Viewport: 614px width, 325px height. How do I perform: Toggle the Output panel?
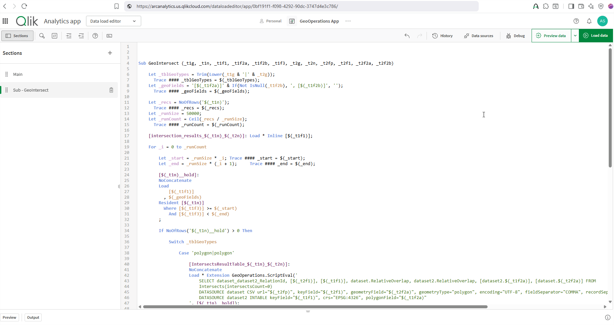pyautogui.click(x=33, y=317)
